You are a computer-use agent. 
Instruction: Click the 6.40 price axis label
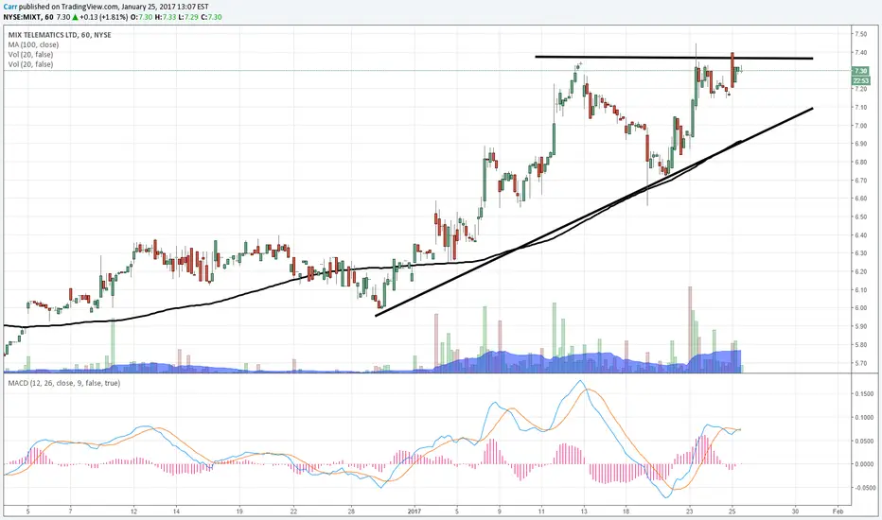point(860,235)
